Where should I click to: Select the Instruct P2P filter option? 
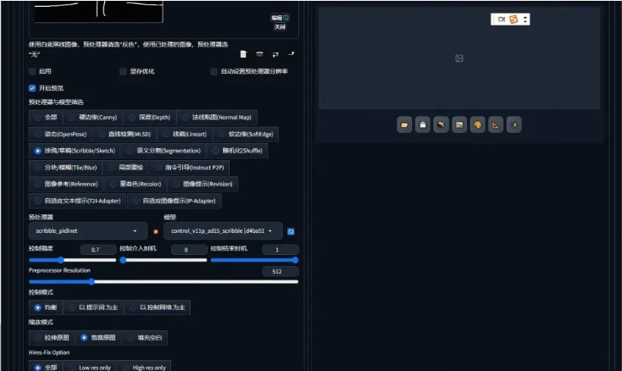point(189,167)
